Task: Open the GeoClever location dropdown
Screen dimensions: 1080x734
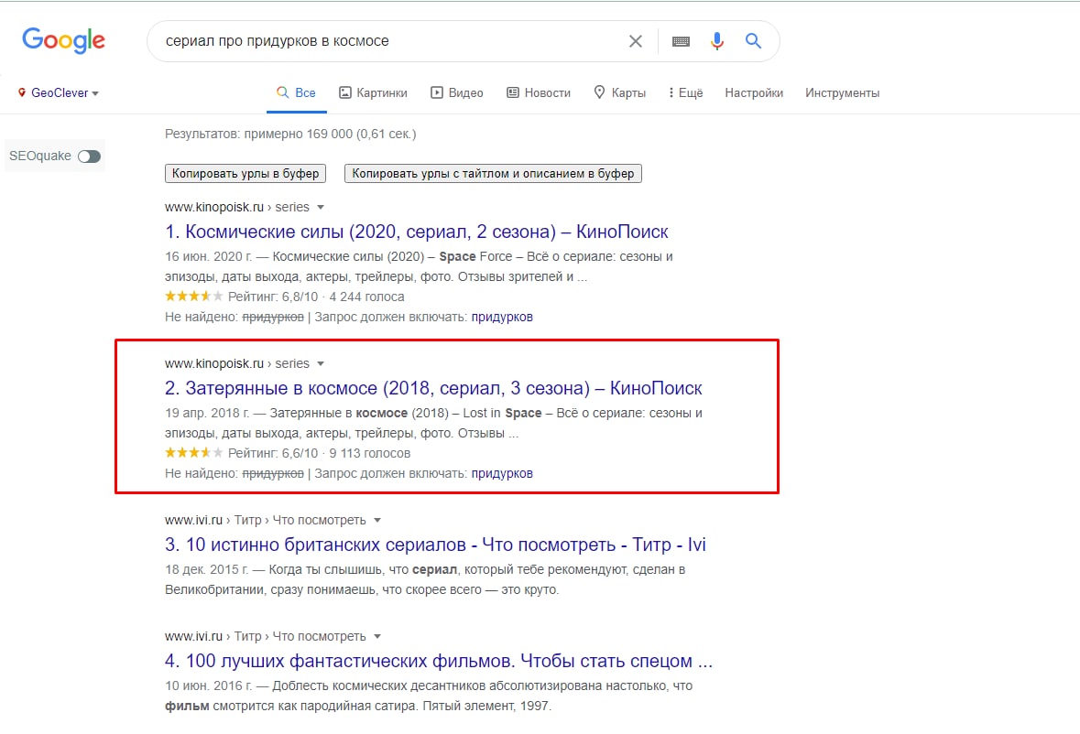Action: [x=59, y=92]
